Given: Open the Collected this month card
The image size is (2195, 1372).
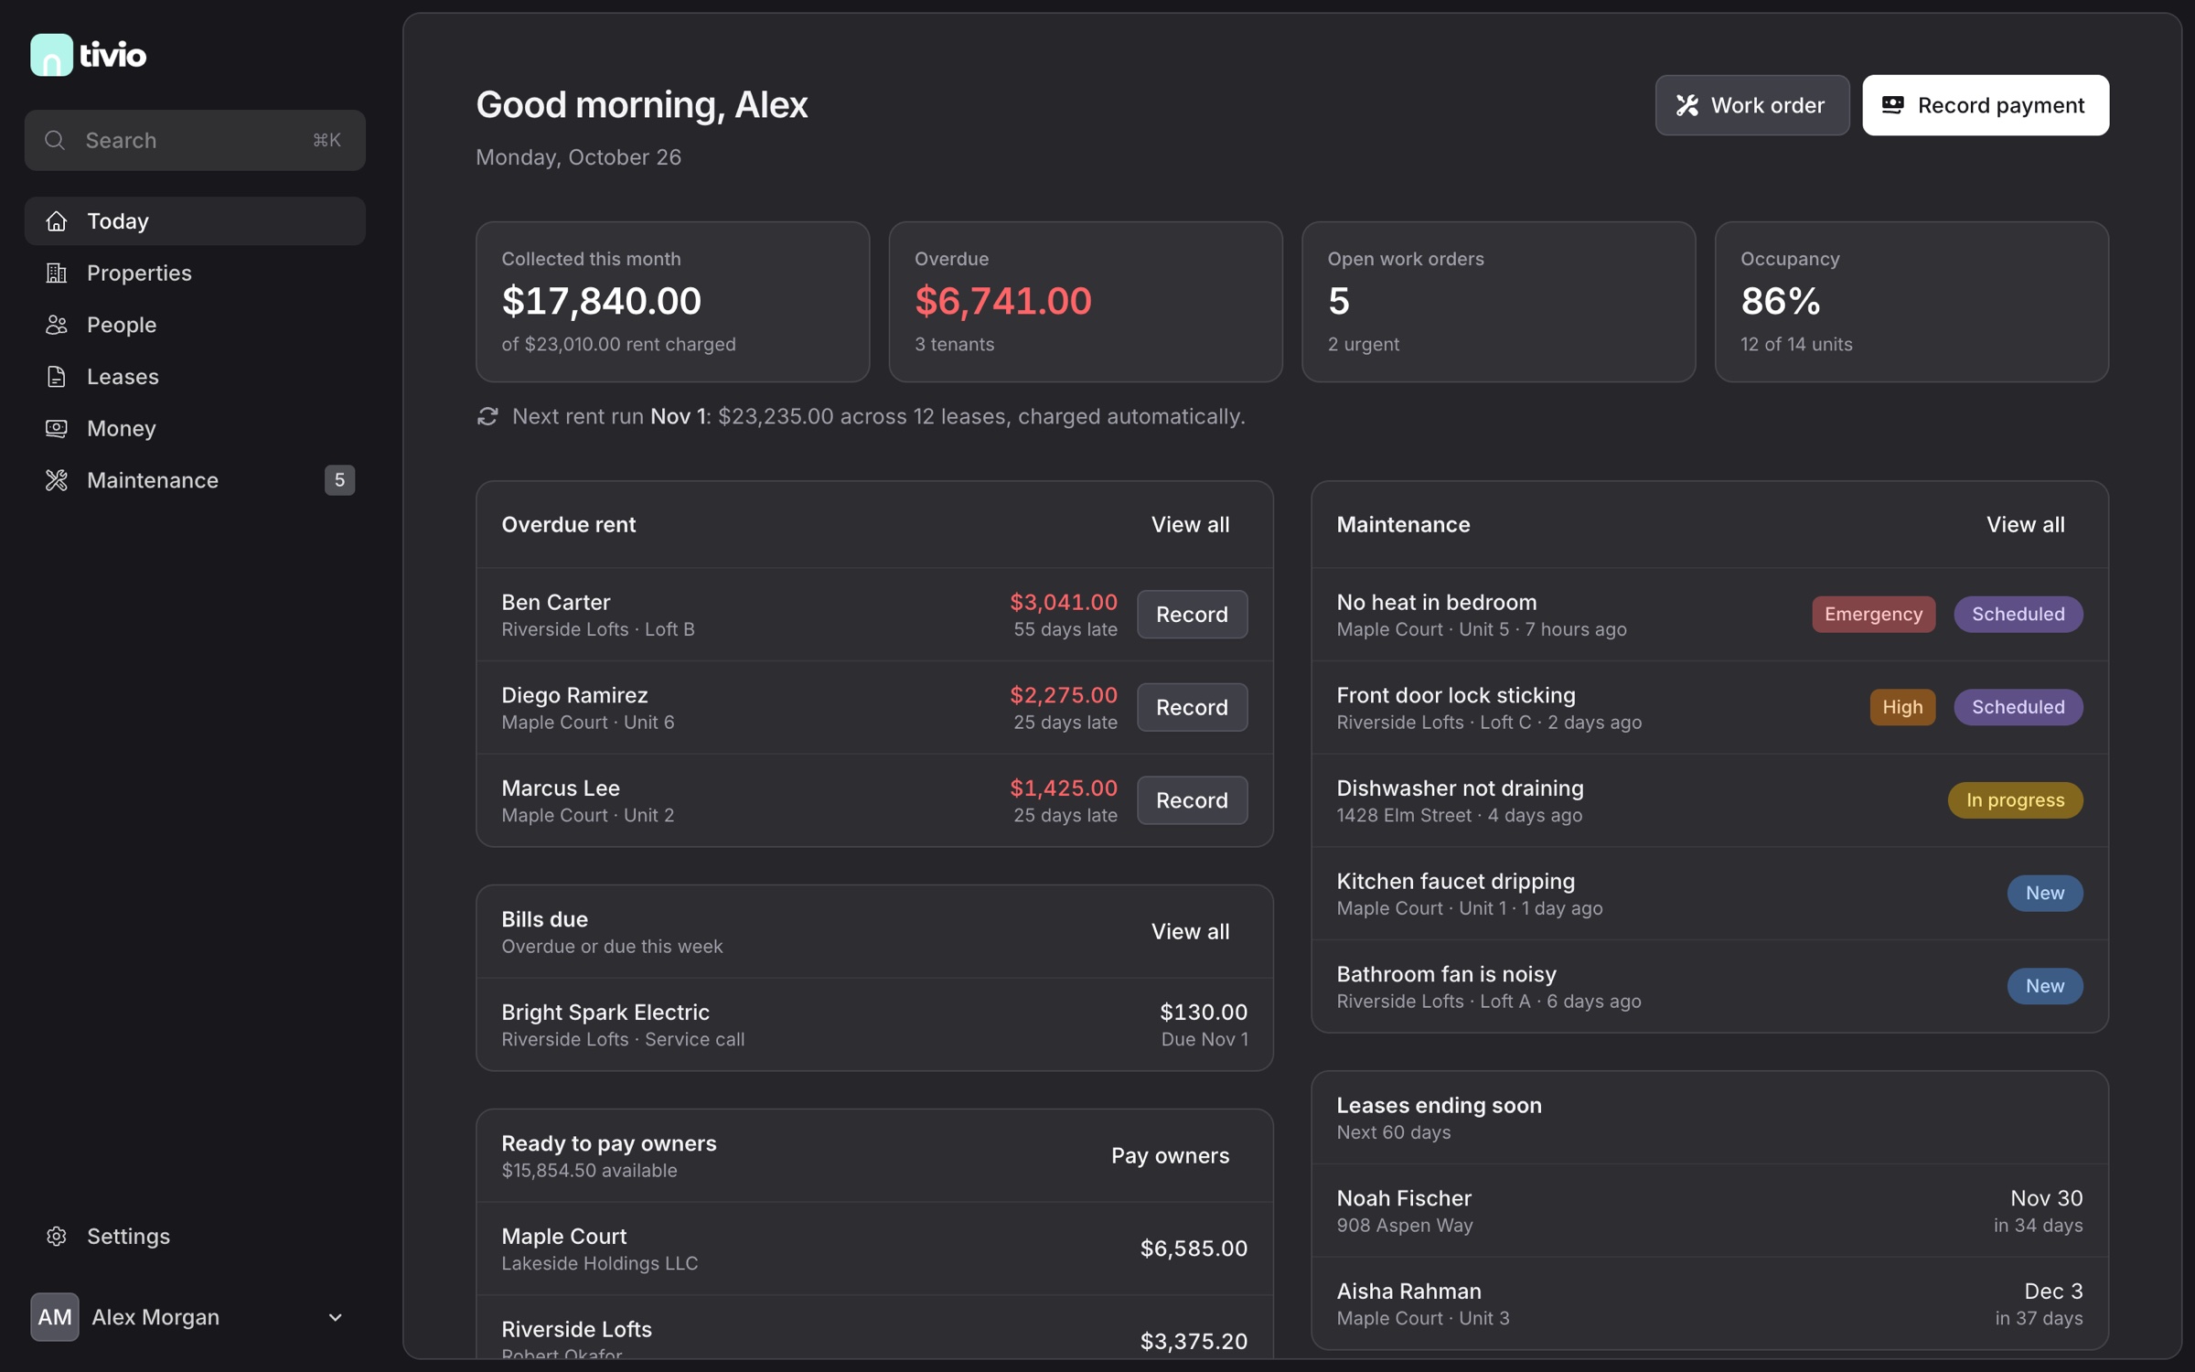Looking at the screenshot, I should point(672,302).
